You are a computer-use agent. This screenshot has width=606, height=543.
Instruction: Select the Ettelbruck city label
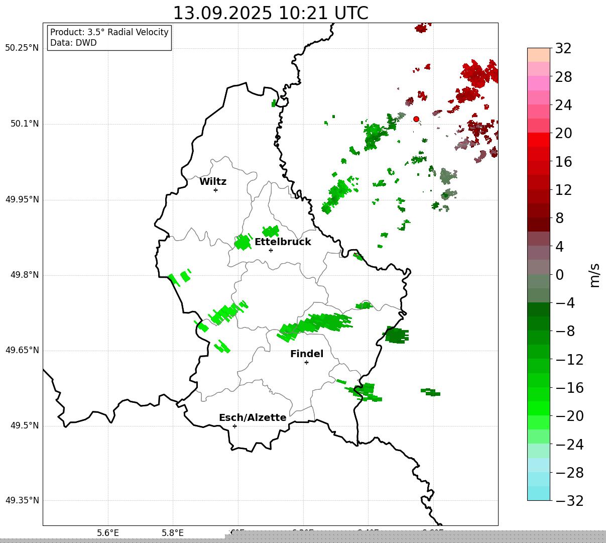283,242
